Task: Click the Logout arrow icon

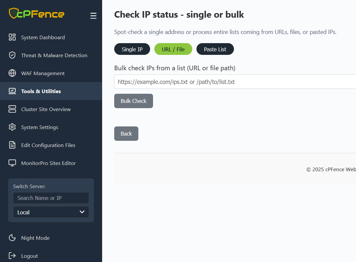Action: [x=12, y=256]
